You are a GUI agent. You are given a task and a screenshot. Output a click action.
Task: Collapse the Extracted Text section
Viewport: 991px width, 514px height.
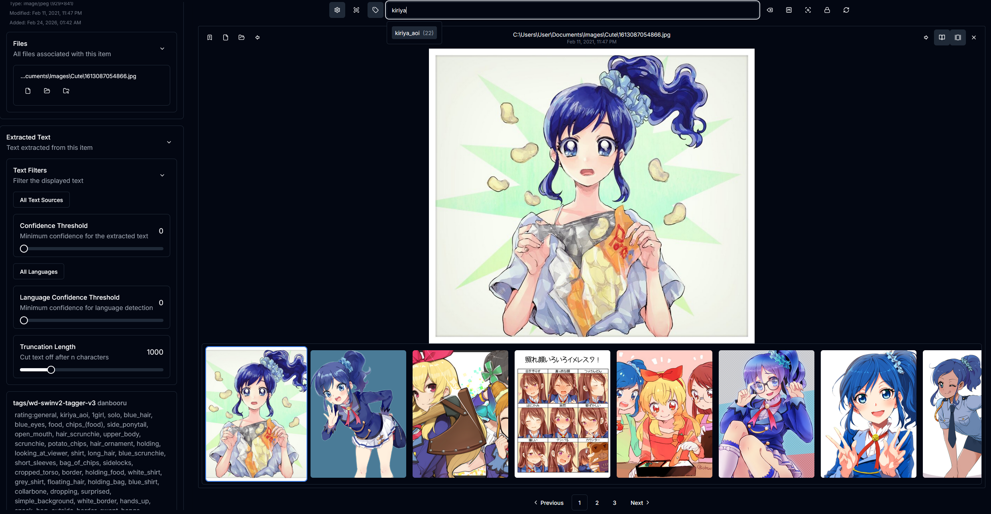[x=169, y=142]
